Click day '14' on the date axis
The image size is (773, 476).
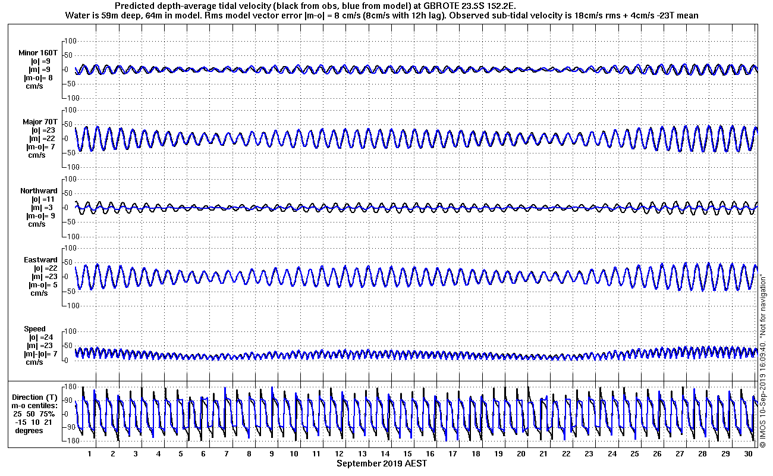385,454
